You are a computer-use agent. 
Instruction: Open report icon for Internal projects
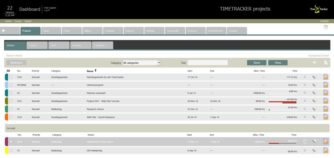(326, 85)
